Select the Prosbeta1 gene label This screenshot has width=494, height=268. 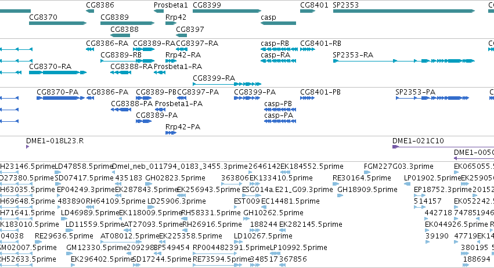click(171, 5)
